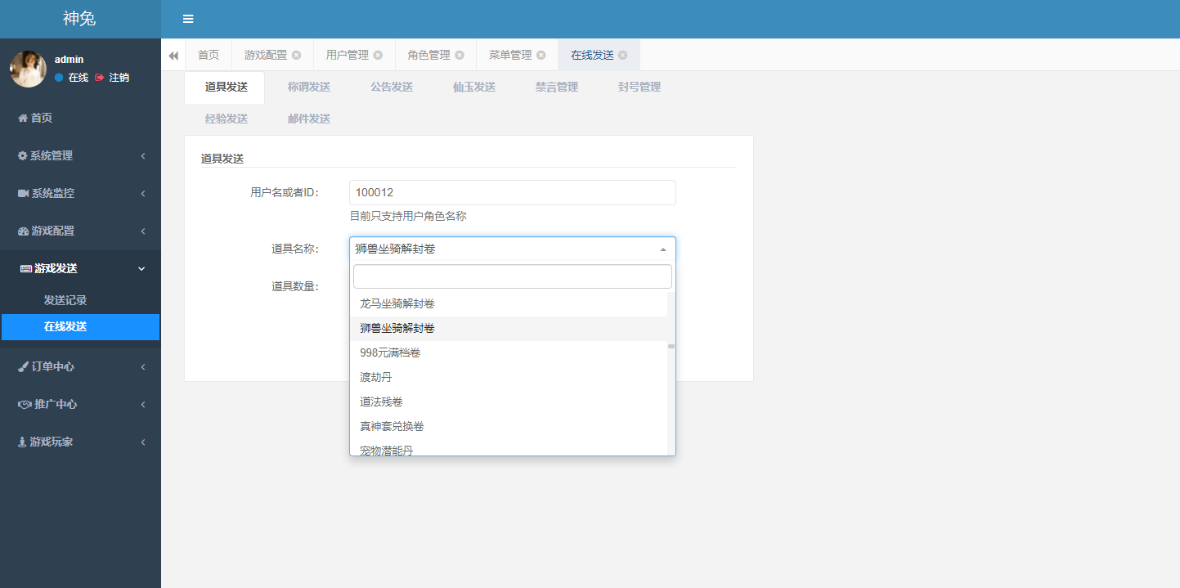Collapse the 游戏发送 sidebar menu
1180x588 pixels.
pos(80,268)
